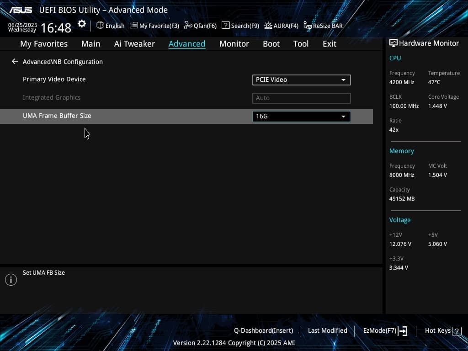Click the Set UMA FB Size help text
Image resolution: width=468 pixels, height=351 pixels.
coord(44,272)
